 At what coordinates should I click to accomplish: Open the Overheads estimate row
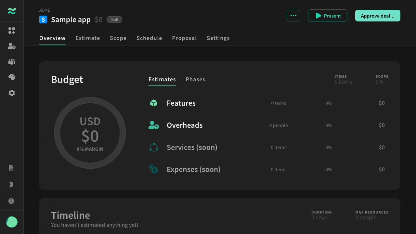(268, 125)
